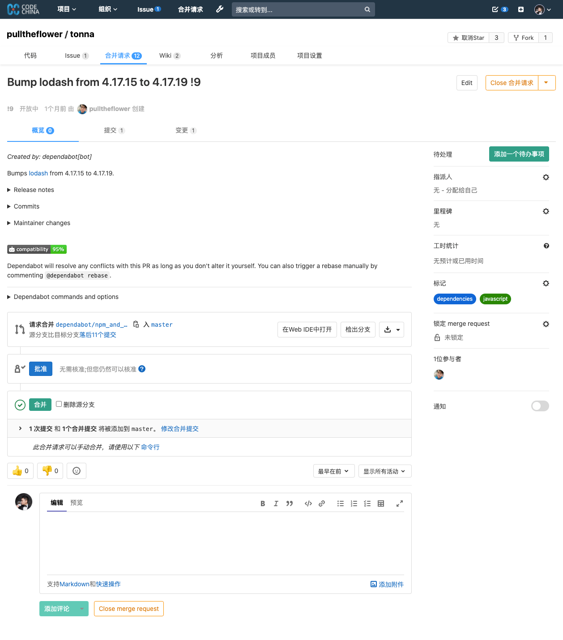Screen dimensions: 563x640
Task: Click the bold formatting icon in editor
Action: point(263,503)
